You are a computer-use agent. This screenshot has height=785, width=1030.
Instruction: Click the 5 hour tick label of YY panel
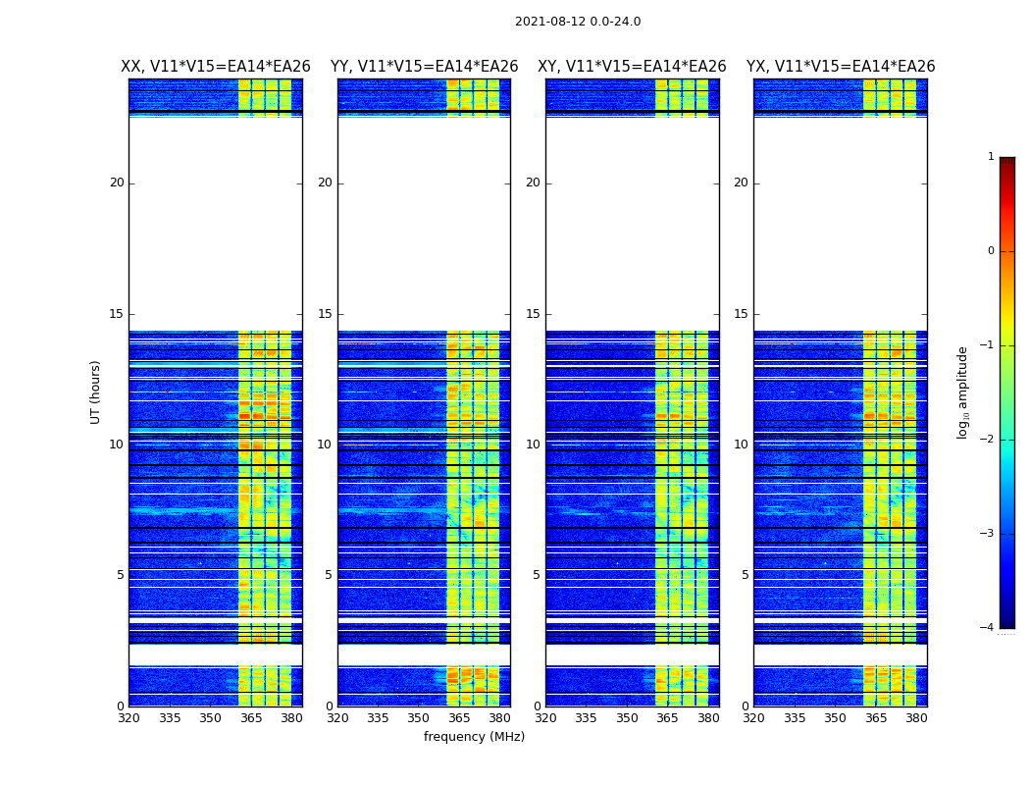(x=328, y=575)
